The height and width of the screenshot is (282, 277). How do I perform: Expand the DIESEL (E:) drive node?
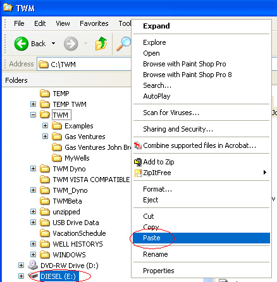point(21,276)
